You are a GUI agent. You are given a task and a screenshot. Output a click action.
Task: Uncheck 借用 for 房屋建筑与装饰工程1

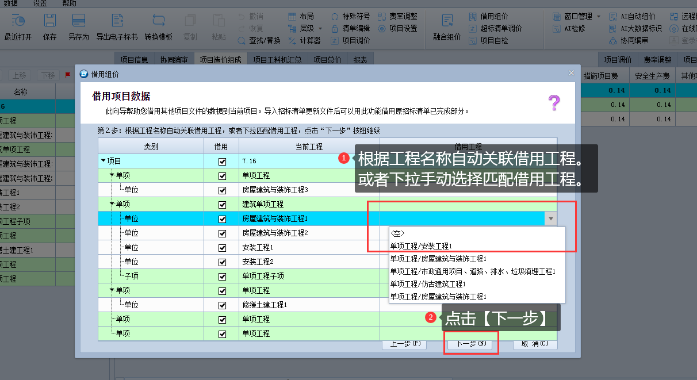click(x=222, y=219)
